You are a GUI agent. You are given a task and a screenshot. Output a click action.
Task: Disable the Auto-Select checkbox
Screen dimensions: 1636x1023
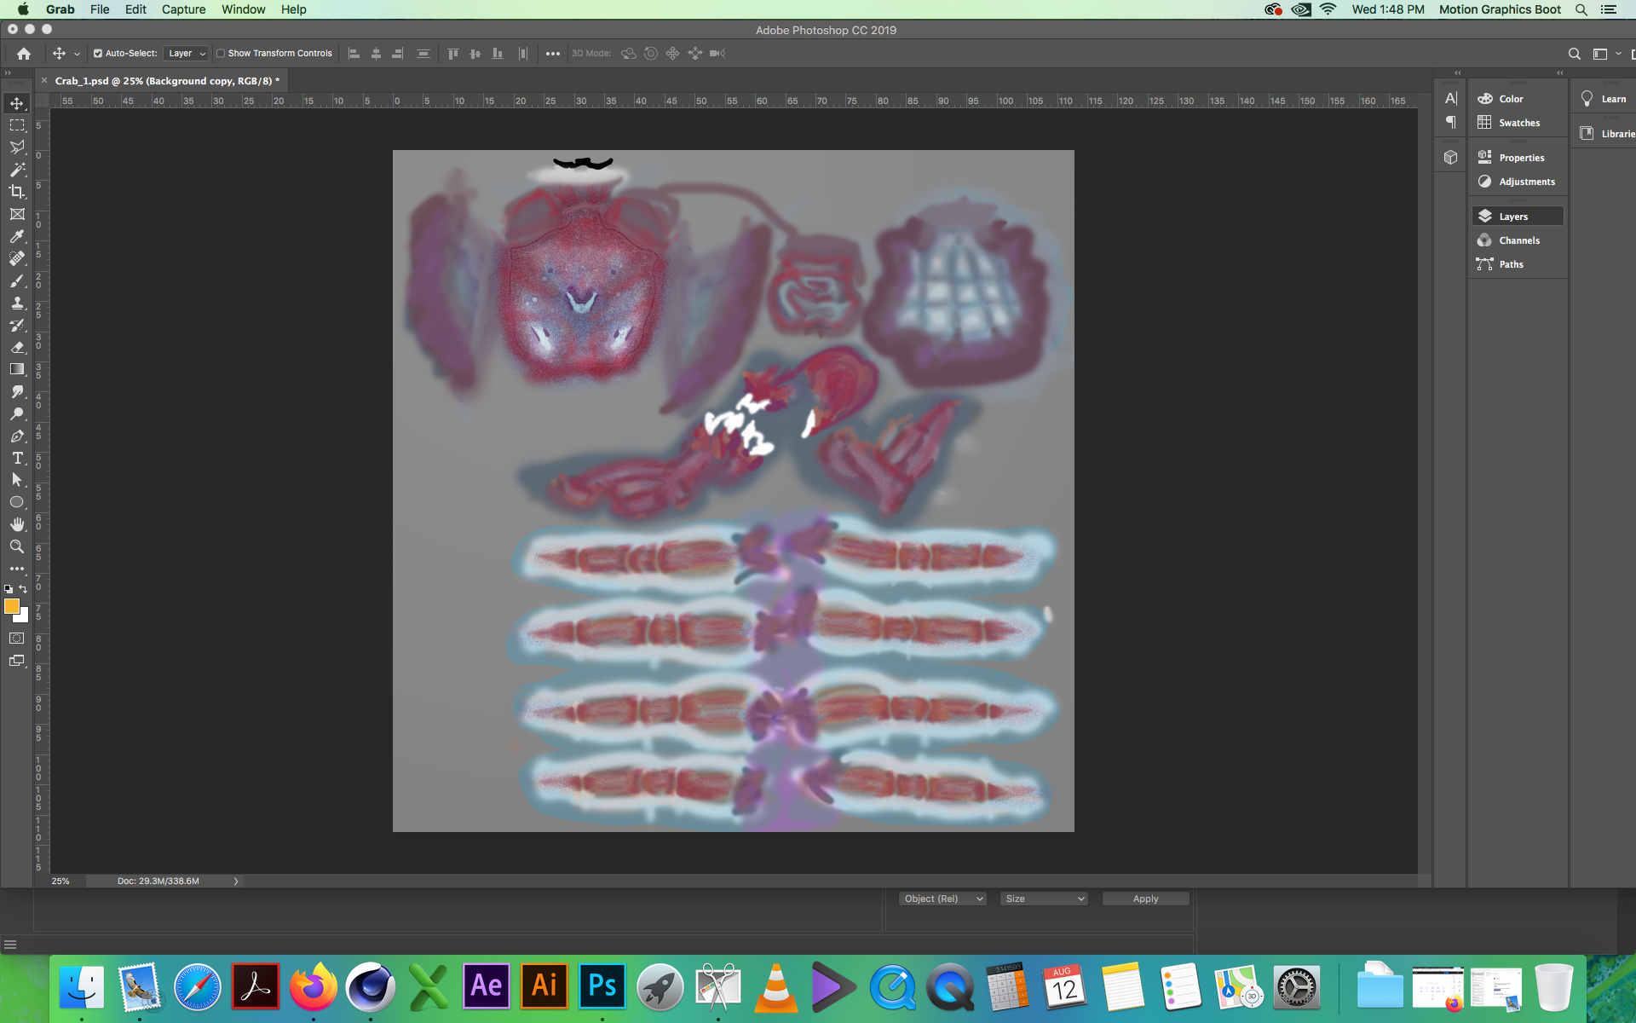98,53
